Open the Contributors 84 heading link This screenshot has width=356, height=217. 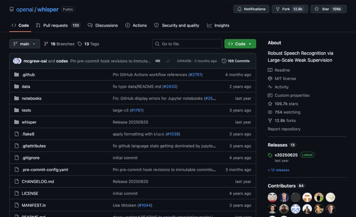point(286,186)
